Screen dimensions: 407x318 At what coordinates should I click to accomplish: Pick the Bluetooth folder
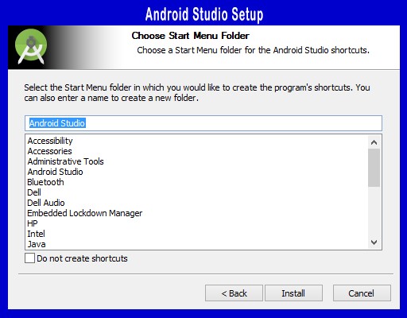(45, 182)
